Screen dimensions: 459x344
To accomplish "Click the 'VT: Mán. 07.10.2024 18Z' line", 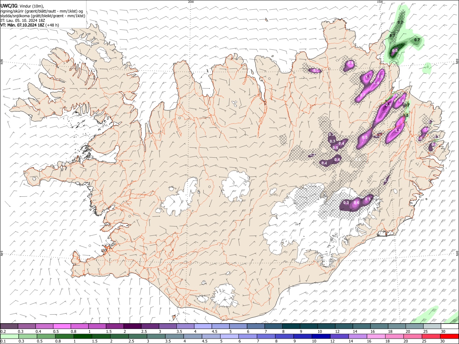I will tap(23, 25).
